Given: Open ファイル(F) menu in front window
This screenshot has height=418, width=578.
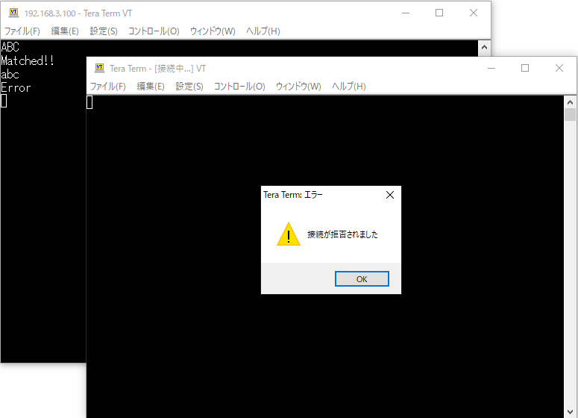Looking at the screenshot, I should pyautogui.click(x=108, y=87).
